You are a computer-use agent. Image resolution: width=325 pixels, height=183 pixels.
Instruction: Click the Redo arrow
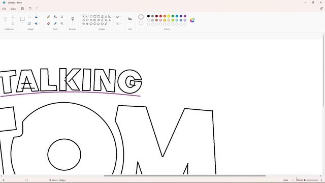tap(37, 9)
